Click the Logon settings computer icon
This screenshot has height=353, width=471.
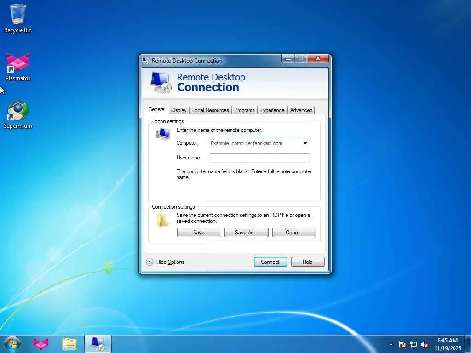click(163, 134)
